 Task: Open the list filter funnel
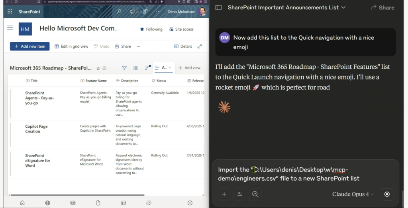124,68
